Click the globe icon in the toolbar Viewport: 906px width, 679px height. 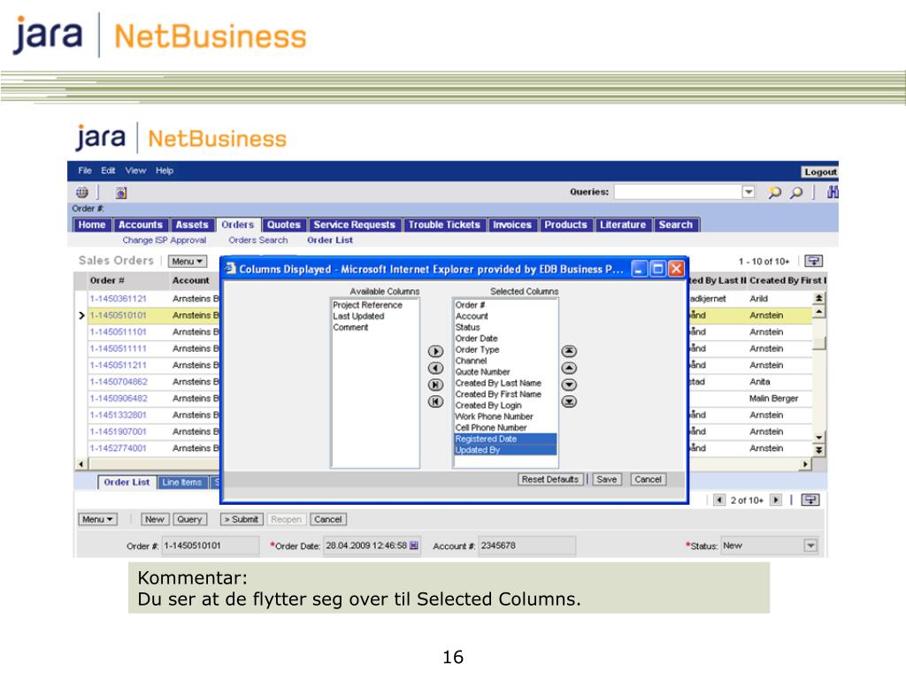(82, 192)
